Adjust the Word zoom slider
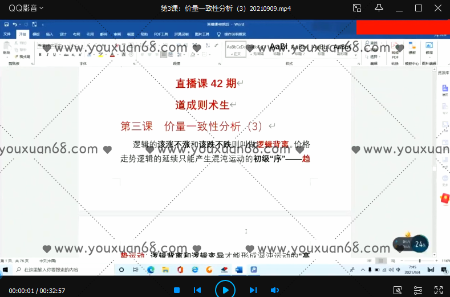The image size is (450, 297). tap(420, 261)
